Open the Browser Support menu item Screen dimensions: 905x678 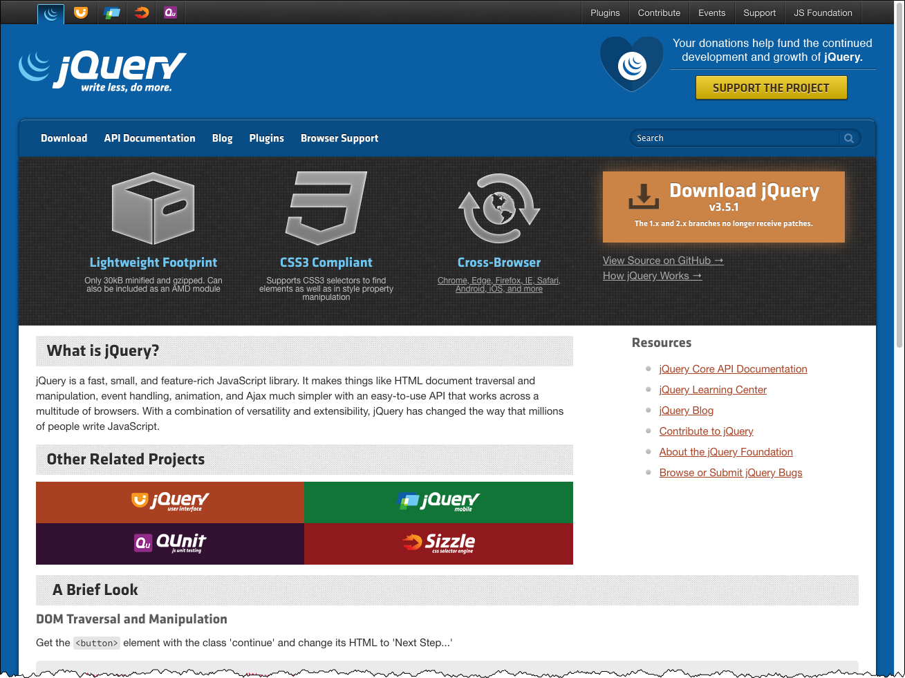pos(339,138)
